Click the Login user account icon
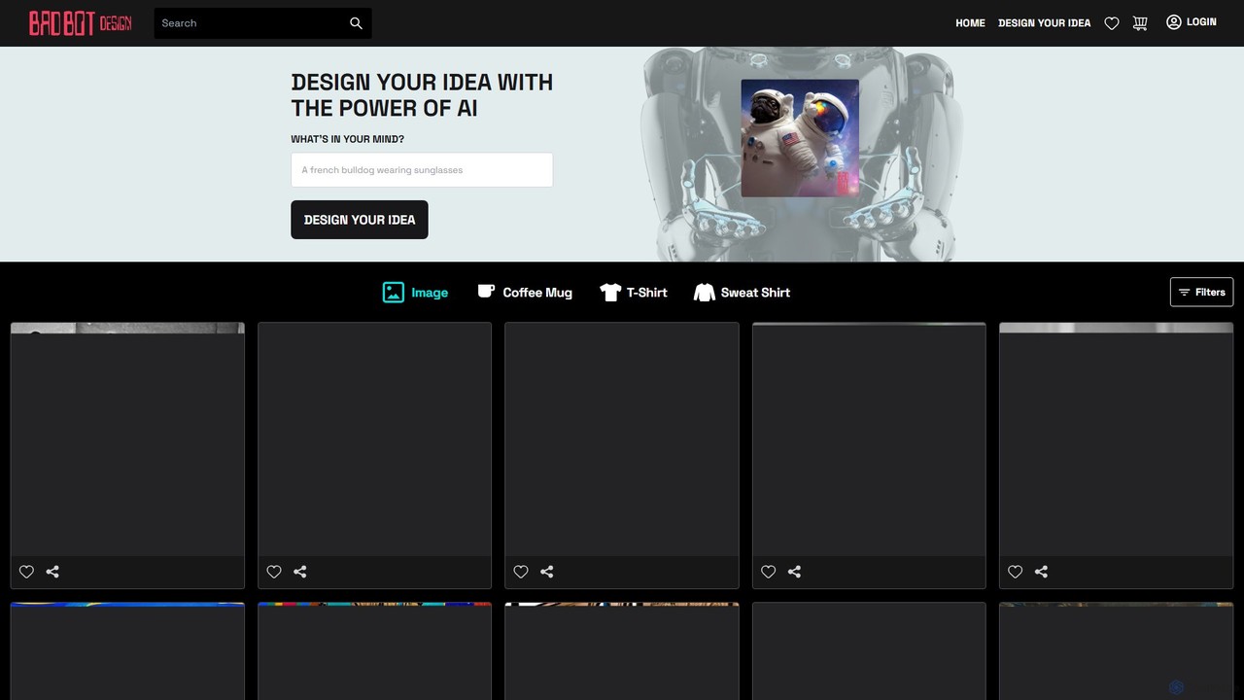 1174,22
